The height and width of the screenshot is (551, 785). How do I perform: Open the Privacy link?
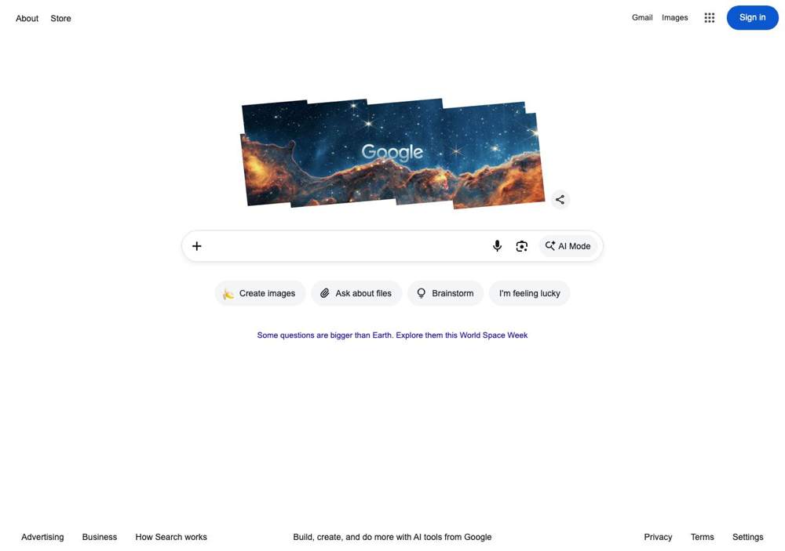click(658, 536)
